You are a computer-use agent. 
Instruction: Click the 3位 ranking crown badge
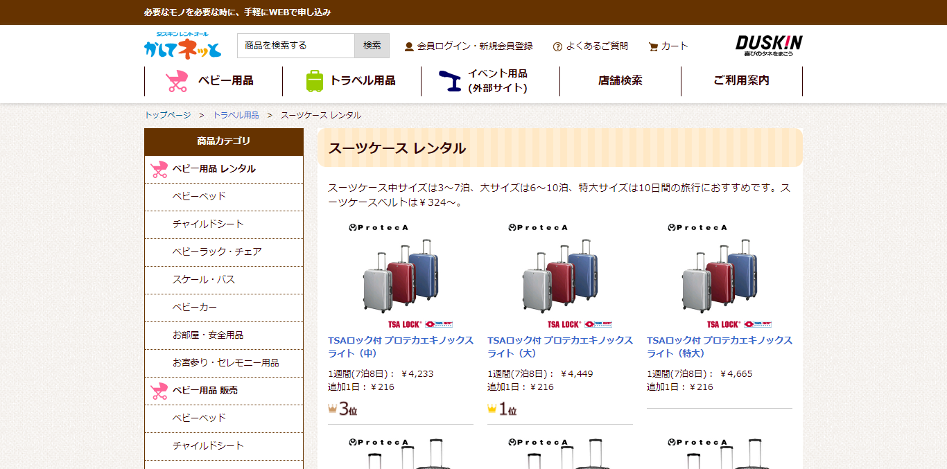(342, 409)
